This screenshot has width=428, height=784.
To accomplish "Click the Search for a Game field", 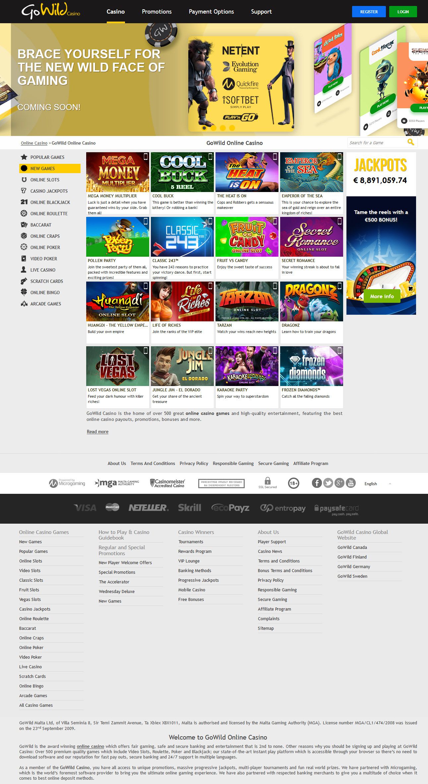I will coord(377,143).
